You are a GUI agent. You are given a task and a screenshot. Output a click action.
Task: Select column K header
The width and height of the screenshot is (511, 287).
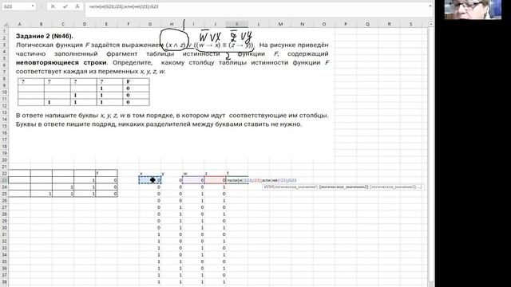[x=237, y=24]
